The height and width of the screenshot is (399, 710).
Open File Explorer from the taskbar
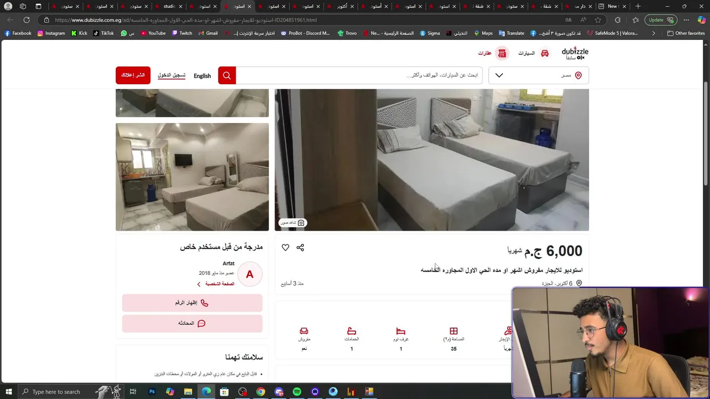188,392
